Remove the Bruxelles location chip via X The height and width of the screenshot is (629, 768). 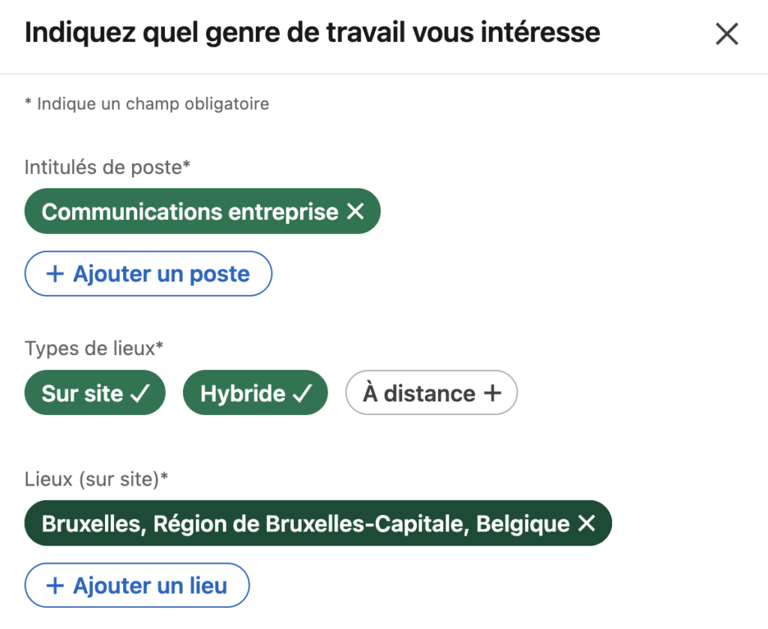[x=586, y=524]
